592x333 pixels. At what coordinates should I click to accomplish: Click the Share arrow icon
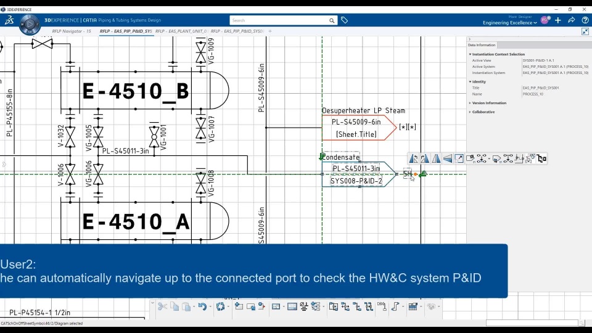click(571, 20)
